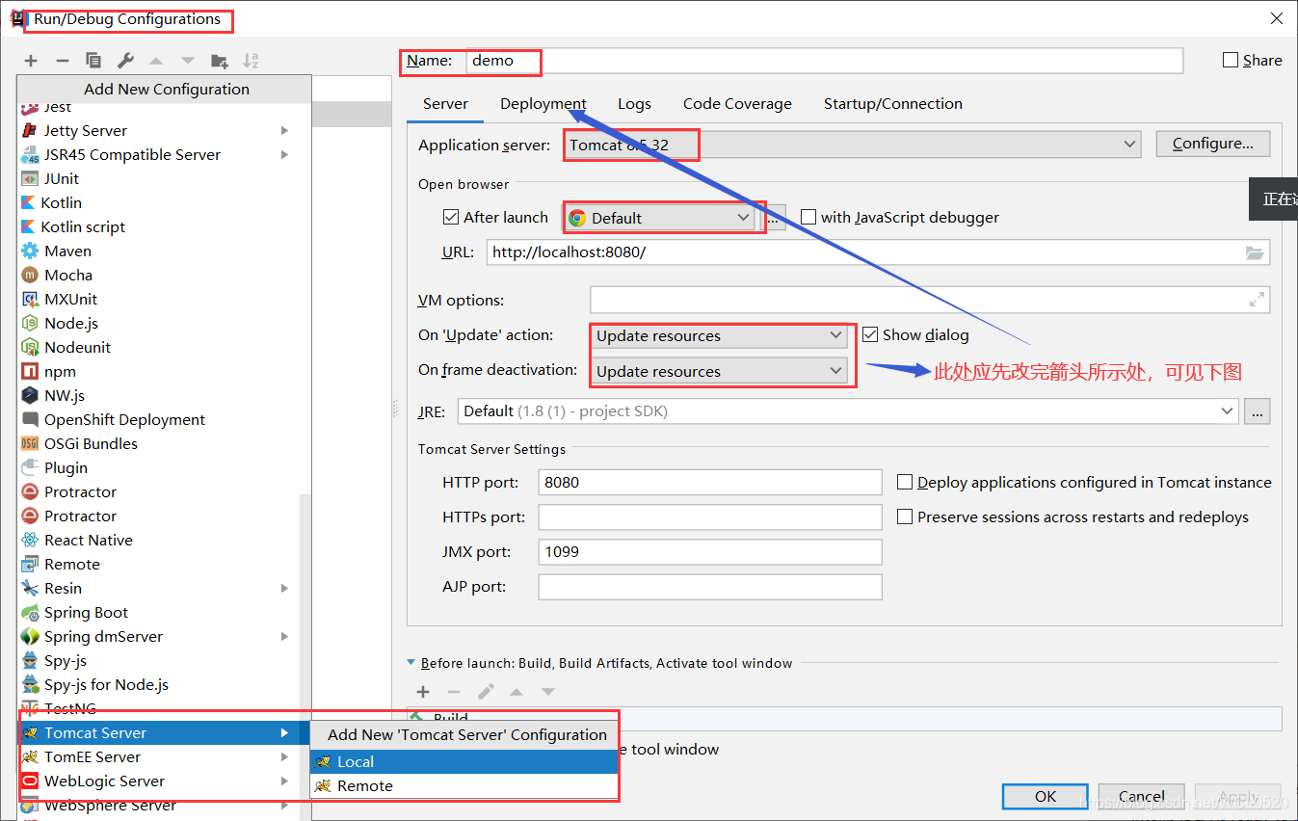The height and width of the screenshot is (821, 1298).
Task: Open the JRE dropdown
Action: click(x=848, y=410)
